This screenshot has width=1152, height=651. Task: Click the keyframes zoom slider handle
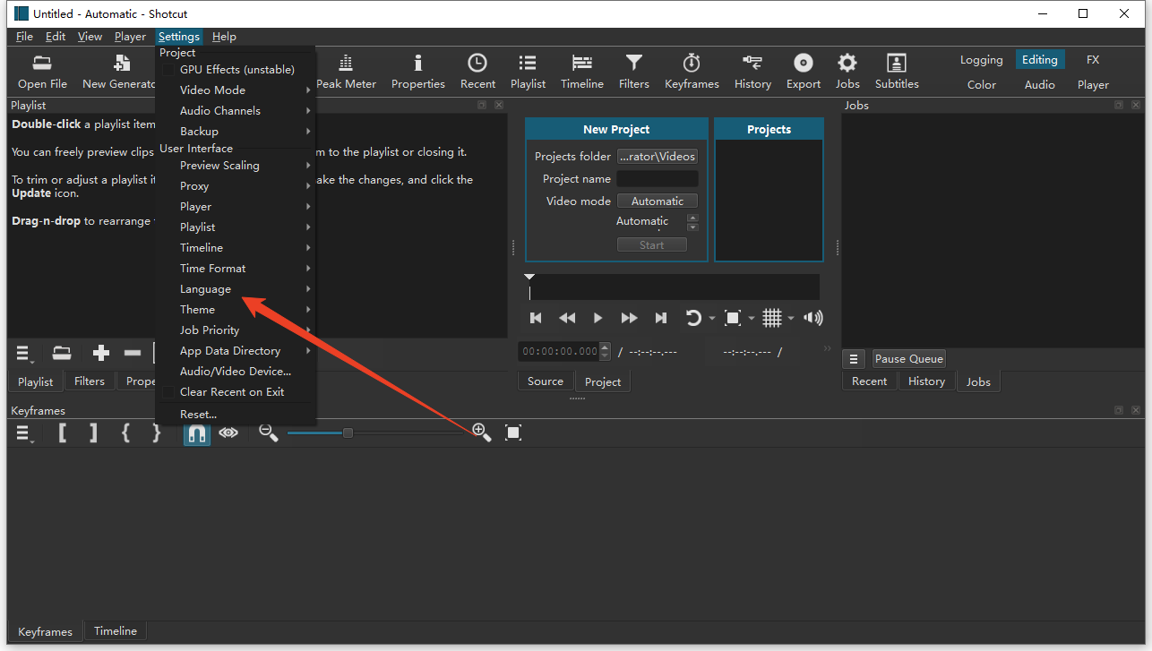(x=348, y=433)
